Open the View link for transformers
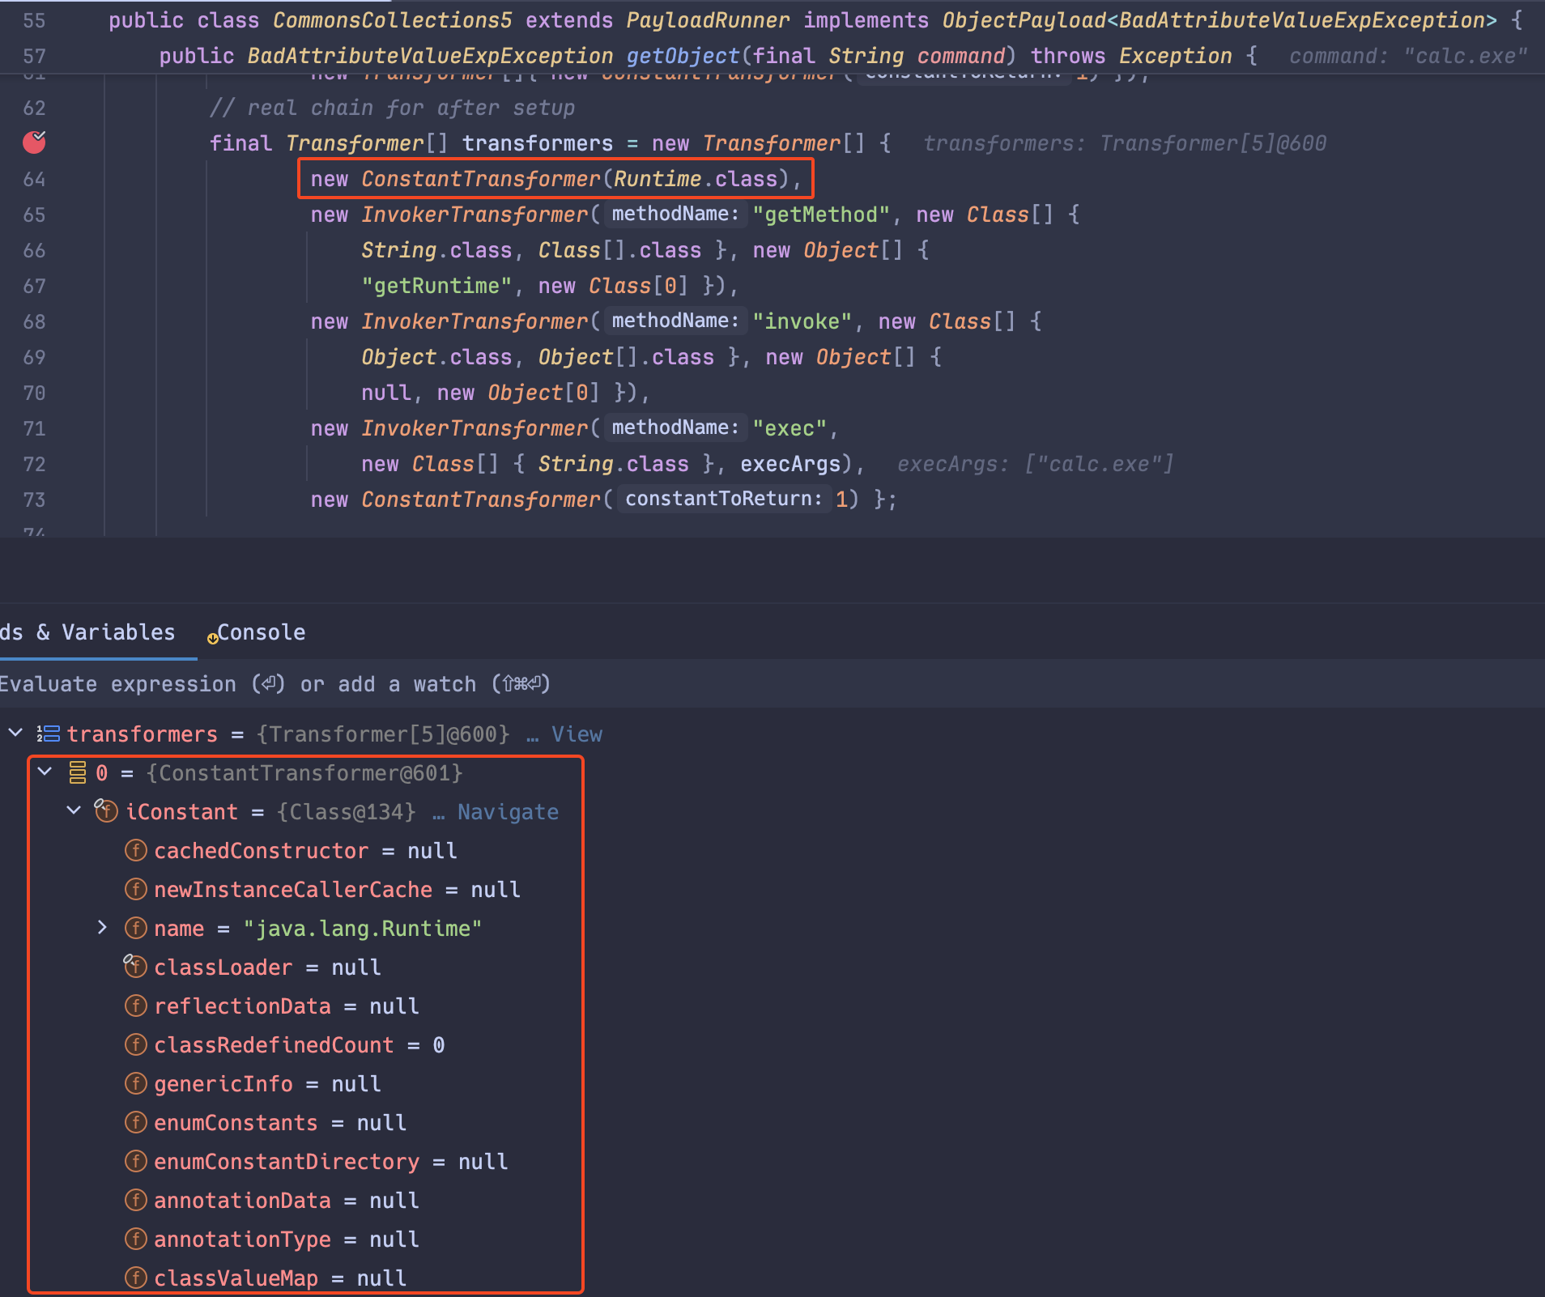This screenshot has height=1297, width=1545. click(x=577, y=734)
